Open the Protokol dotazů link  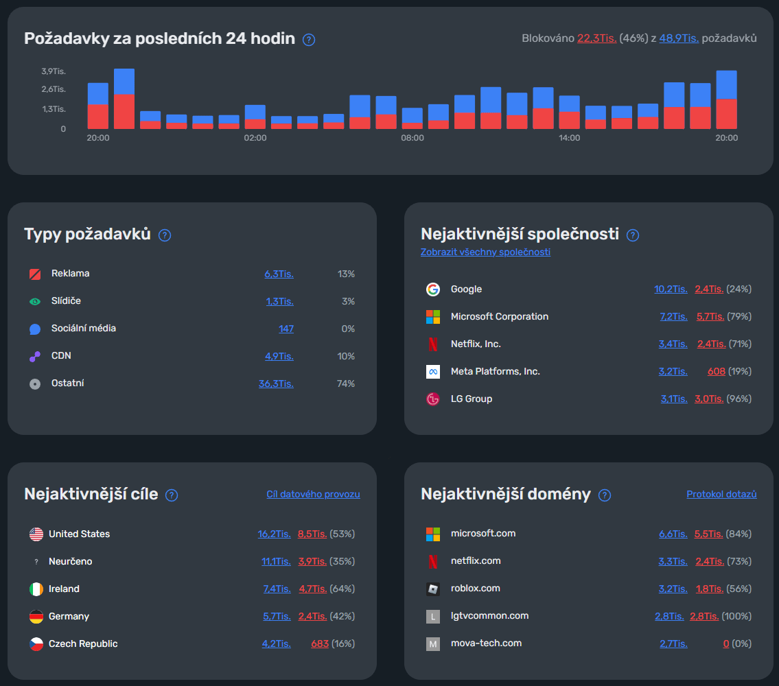(721, 494)
